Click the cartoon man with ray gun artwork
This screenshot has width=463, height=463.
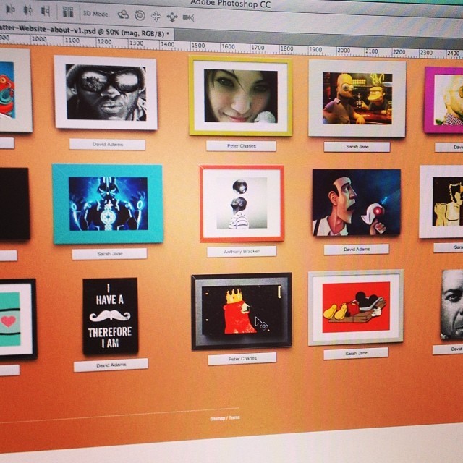tap(357, 203)
